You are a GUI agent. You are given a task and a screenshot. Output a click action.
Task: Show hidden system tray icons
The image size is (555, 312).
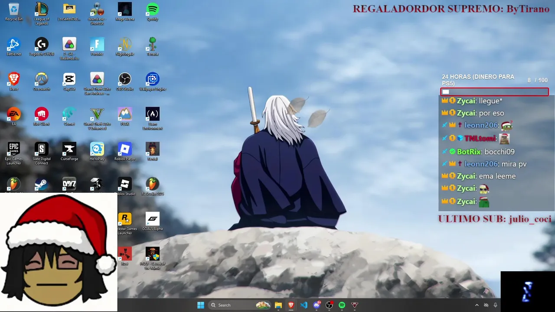[x=477, y=305]
